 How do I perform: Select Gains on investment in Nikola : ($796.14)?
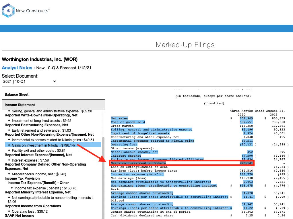point(53,145)
